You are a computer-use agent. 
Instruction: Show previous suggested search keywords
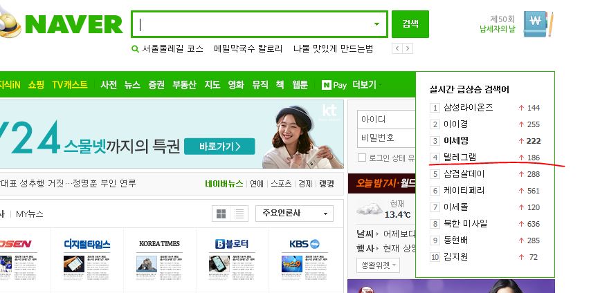pos(397,48)
